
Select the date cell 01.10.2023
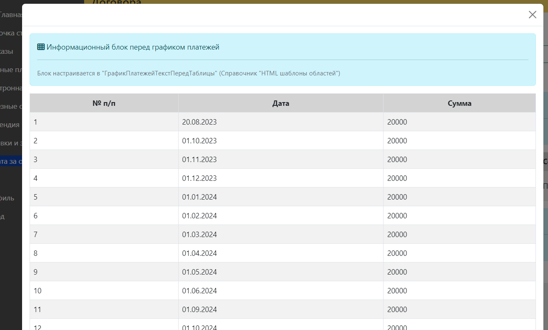point(199,141)
